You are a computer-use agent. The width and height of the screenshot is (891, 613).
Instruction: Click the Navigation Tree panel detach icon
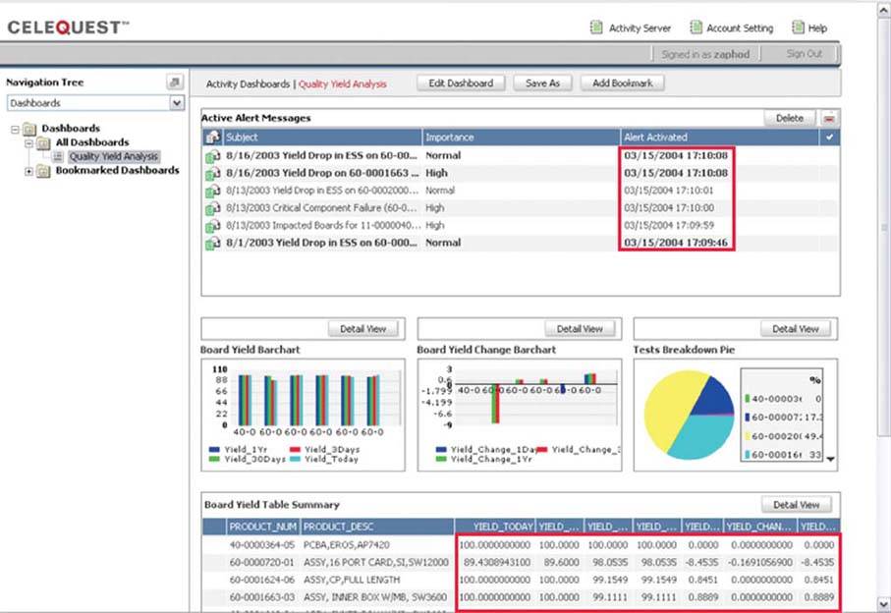point(175,83)
